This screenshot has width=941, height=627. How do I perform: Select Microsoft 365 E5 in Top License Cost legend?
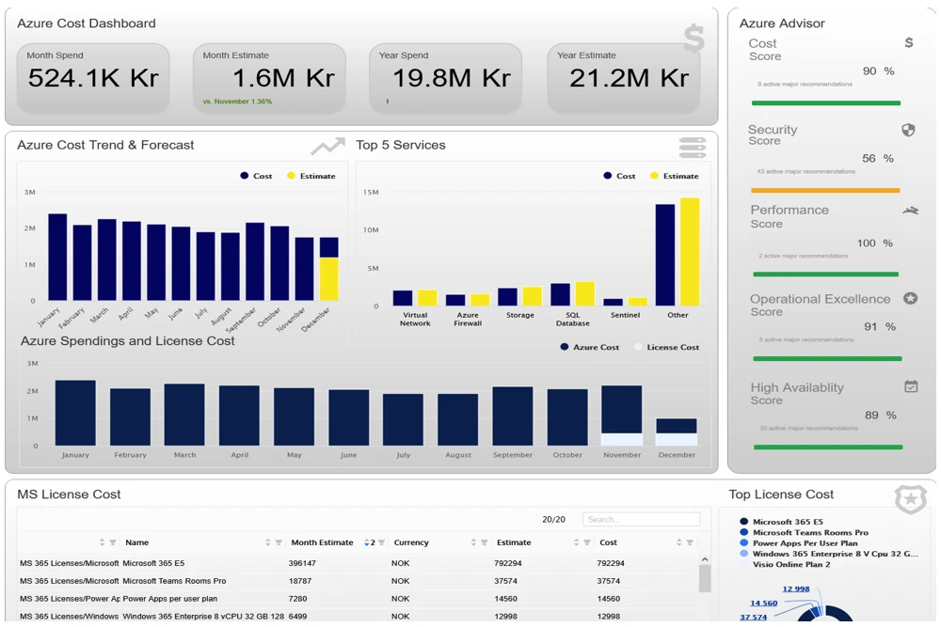pyautogui.click(x=787, y=522)
